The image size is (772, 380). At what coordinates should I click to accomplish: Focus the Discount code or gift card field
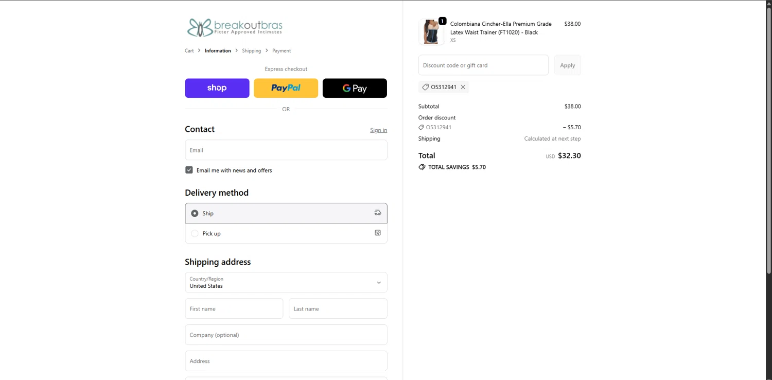click(483, 65)
